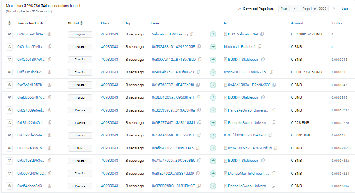Jump to the Last page
The width and height of the screenshot is (355, 193).
(x=345, y=9)
